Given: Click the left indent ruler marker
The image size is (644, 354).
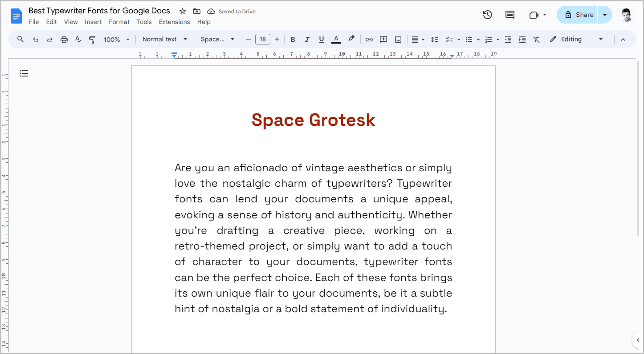Looking at the screenshot, I should click(x=174, y=55).
